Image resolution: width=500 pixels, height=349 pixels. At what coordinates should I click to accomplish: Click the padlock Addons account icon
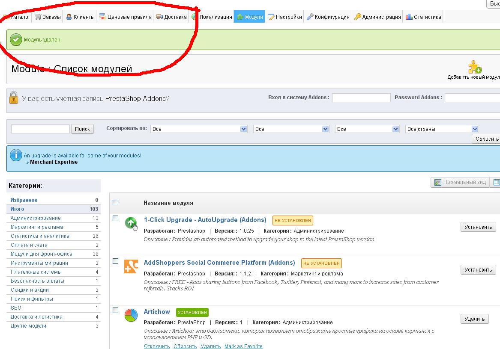pyautogui.click(x=14, y=98)
